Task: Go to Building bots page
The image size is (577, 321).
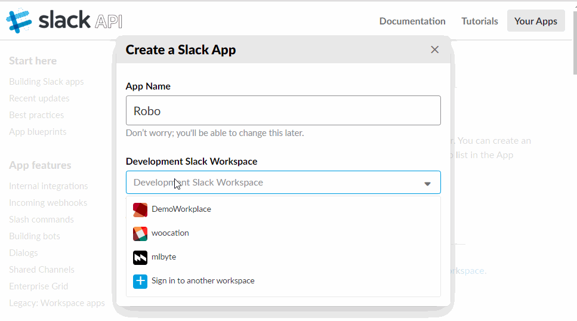Action: pos(35,236)
